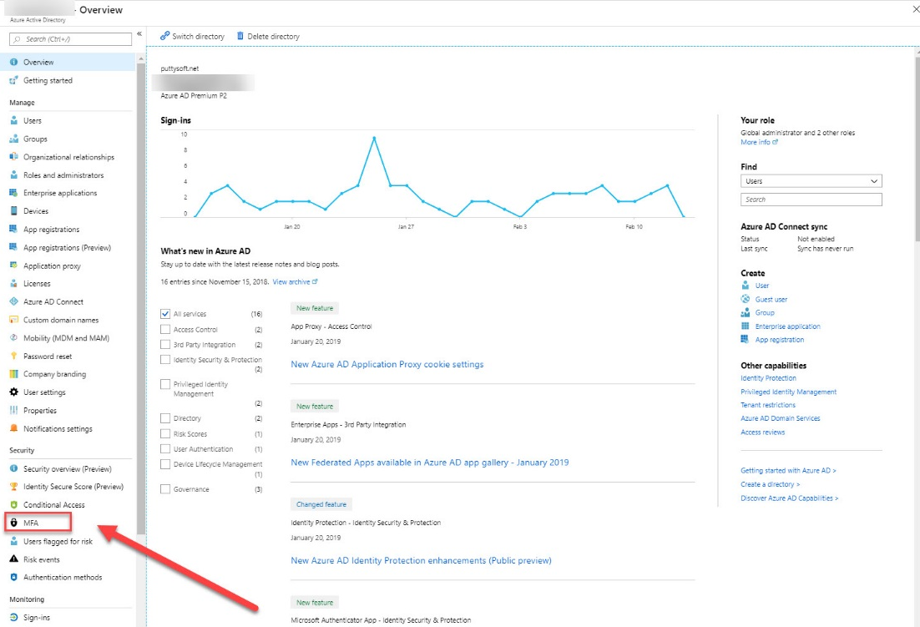Click Getting started with Azure AD link
Screen dimensions: 920x627
tap(788, 470)
